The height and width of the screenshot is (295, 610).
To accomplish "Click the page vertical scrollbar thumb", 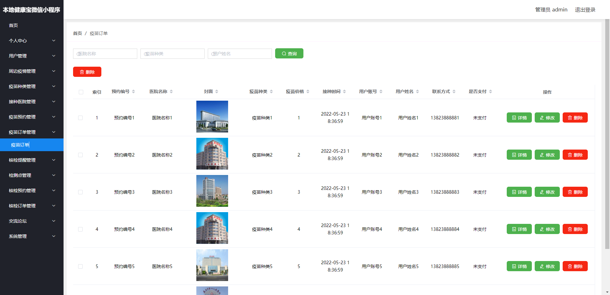I will click(x=607, y=134).
